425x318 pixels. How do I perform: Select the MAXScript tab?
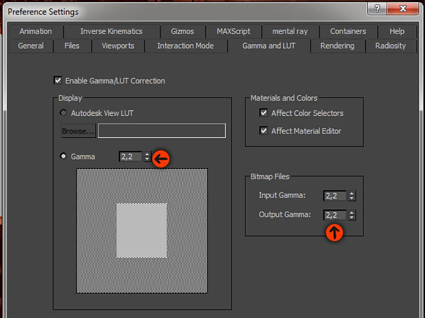tap(233, 32)
